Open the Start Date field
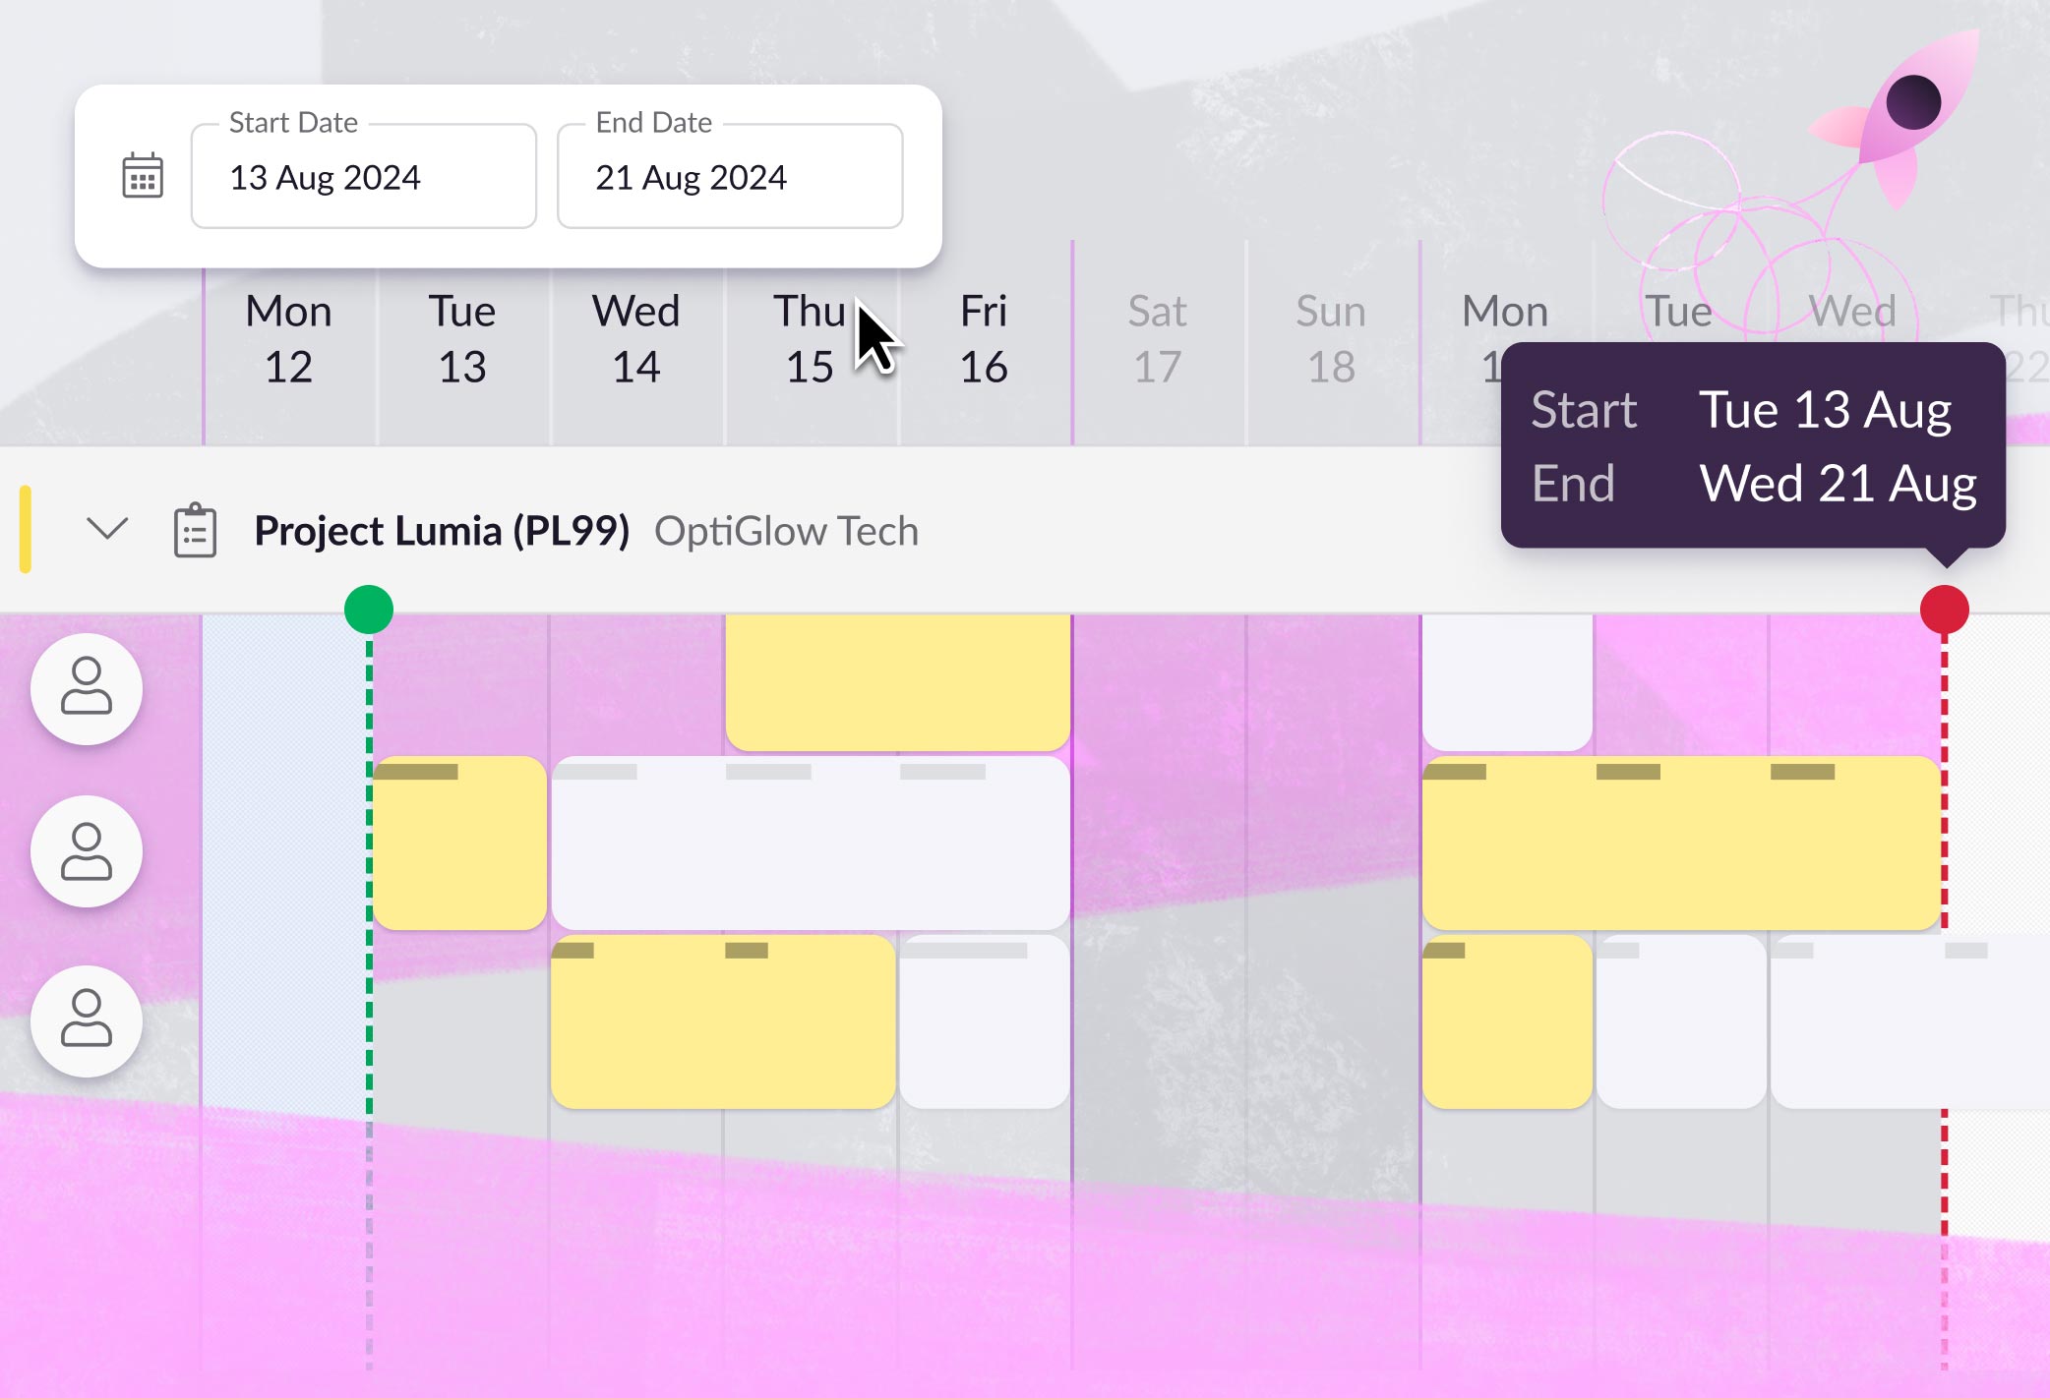Screen dimensions: 2050x1398 pos(364,176)
